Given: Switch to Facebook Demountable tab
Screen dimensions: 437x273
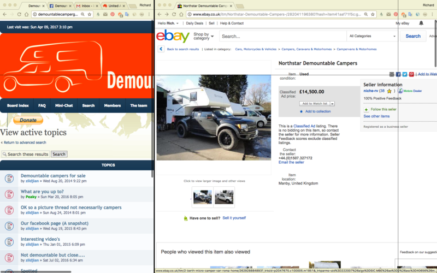Looking at the screenshot, I should 60,6.
